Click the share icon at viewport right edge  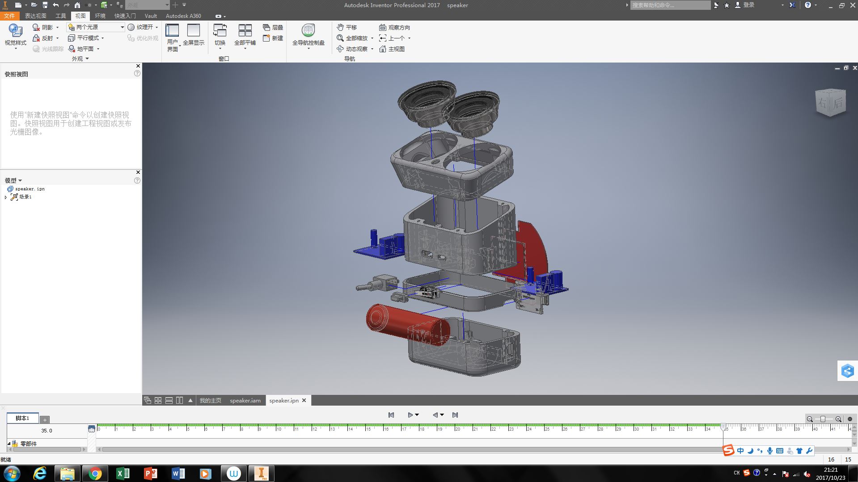pyautogui.click(x=847, y=371)
